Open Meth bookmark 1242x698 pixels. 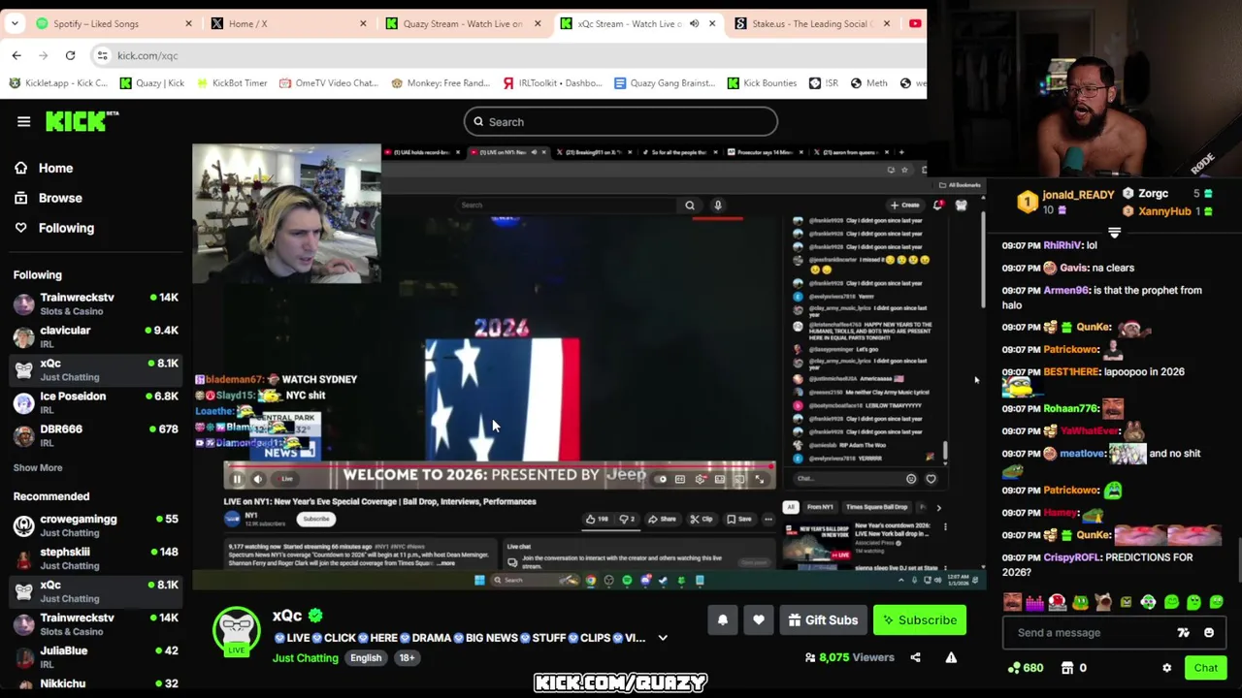868,82
